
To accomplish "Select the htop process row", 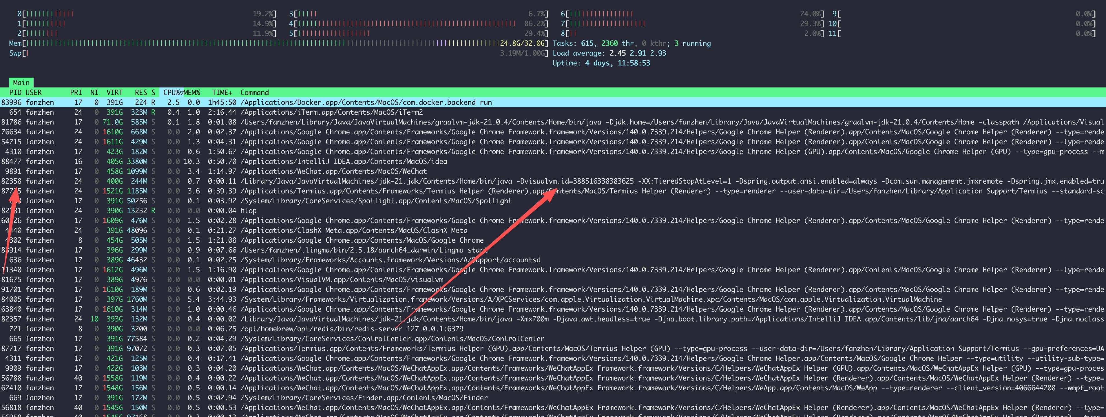I will coord(248,211).
